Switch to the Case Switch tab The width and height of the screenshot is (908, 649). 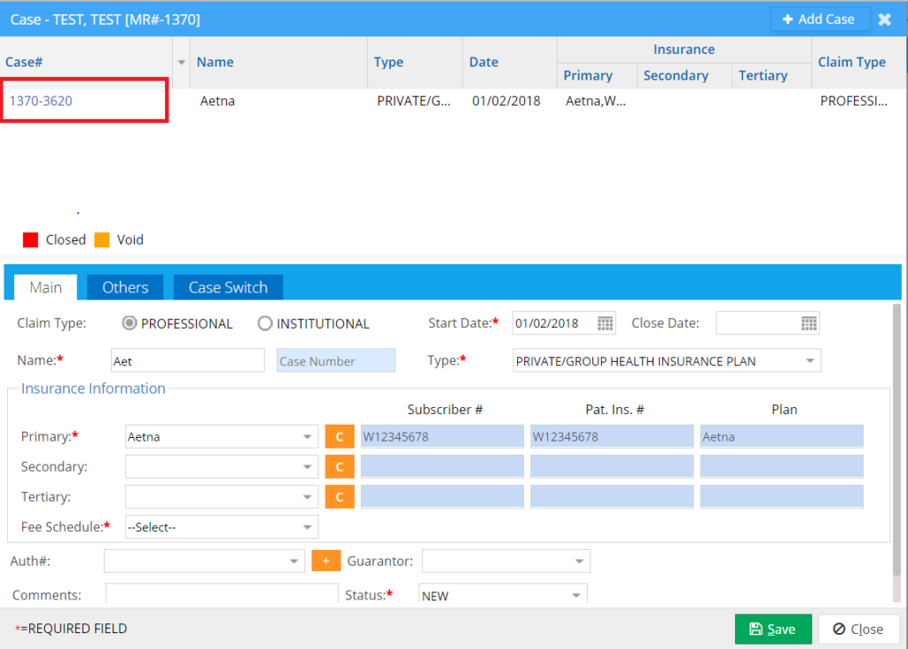pos(228,287)
